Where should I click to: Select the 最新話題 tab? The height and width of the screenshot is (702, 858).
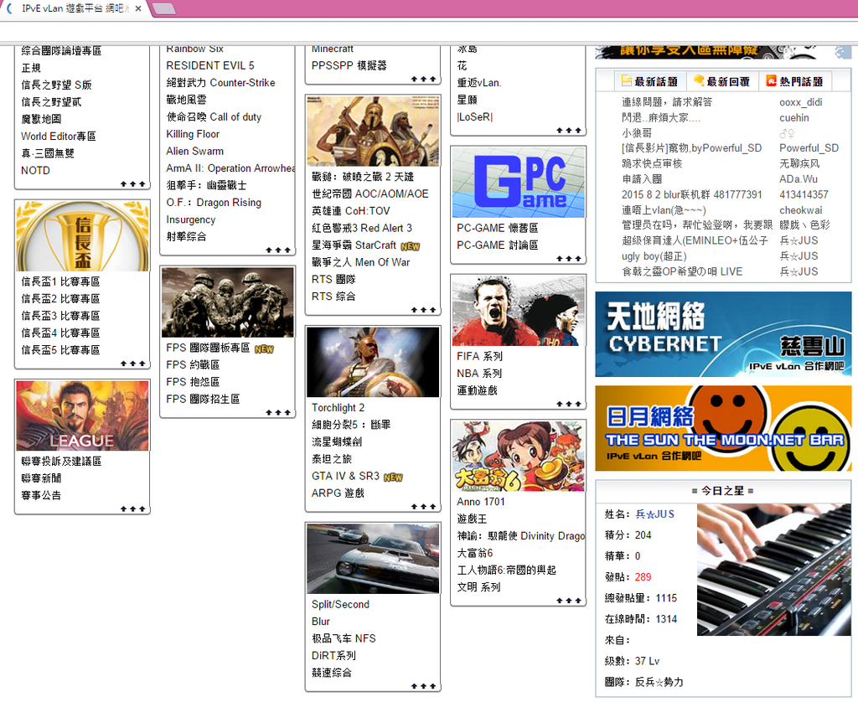(x=650, y=81)
